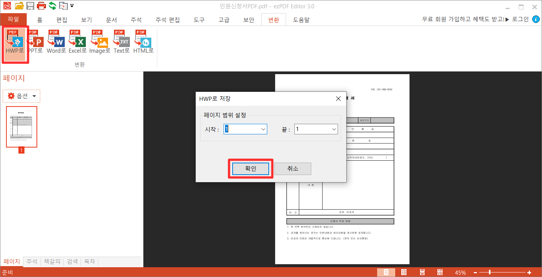Click the ezPDF app logo icon
This screenshot has width=542, height=277.
[6, 6]
